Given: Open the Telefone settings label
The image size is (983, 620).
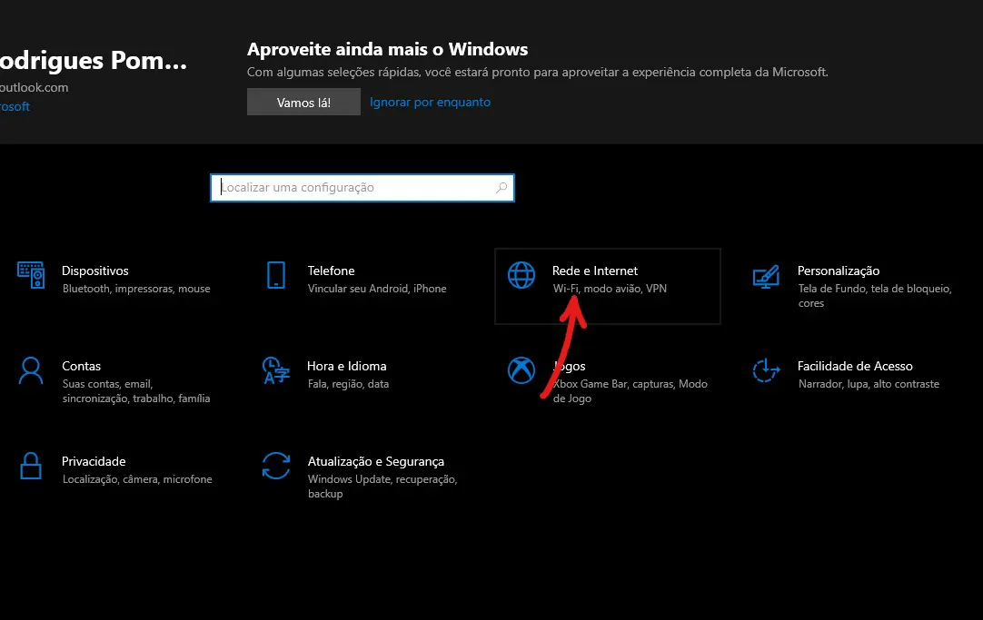Looking at the screenshot, I should point(331,271).
